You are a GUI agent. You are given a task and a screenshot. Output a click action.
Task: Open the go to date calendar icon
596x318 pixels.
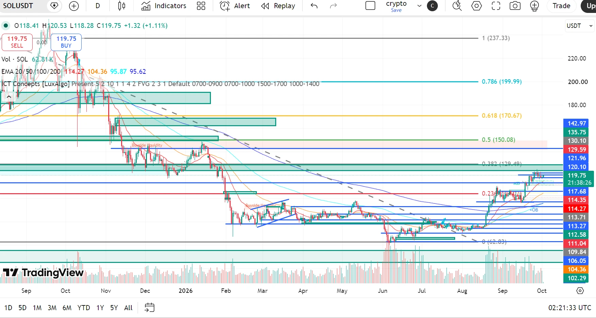click(149, 307)
